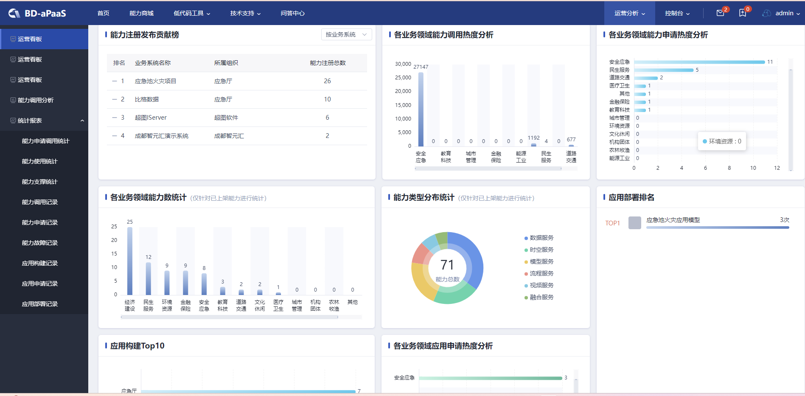Viewport: 805px width, 396px height.
Task: Open 能力使用统计 in the sidebar
Action: click(x=44, y=161)
